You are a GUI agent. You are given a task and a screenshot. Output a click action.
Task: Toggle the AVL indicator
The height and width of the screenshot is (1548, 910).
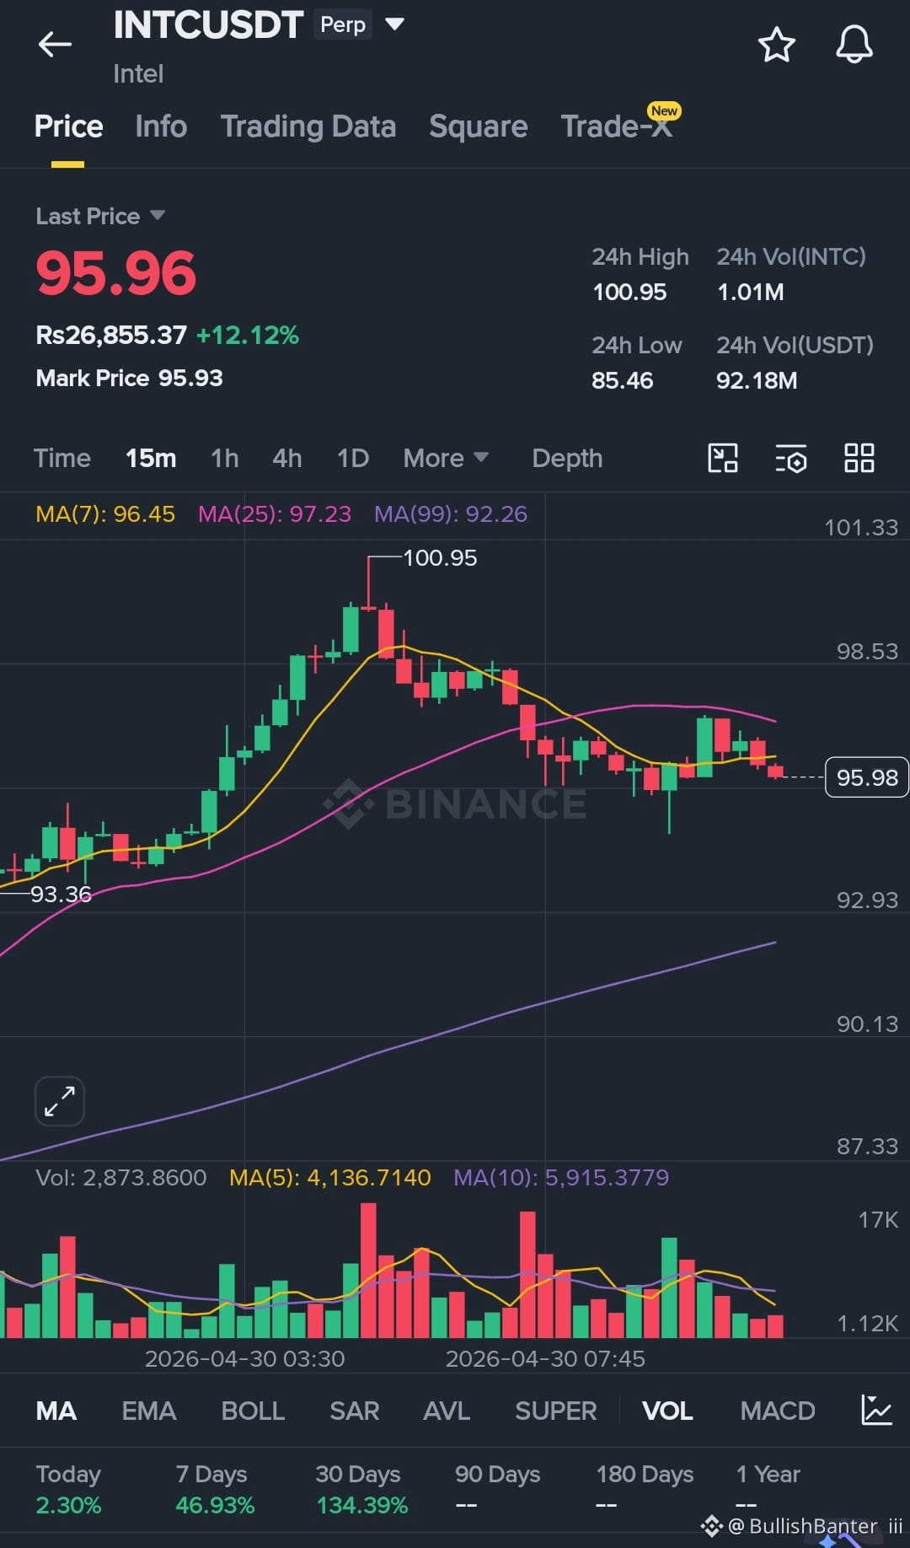click(x=447, y=1411)
